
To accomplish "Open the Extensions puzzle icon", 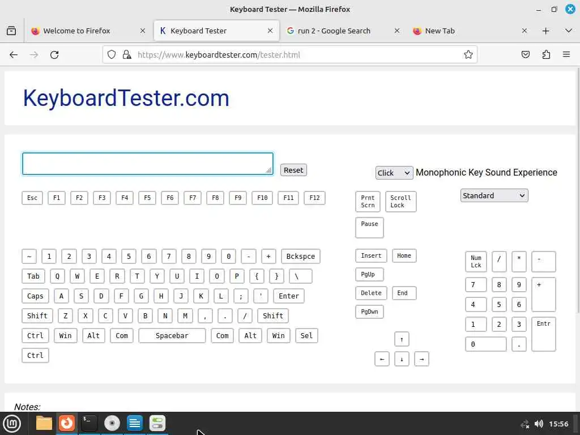I will 546,55.
